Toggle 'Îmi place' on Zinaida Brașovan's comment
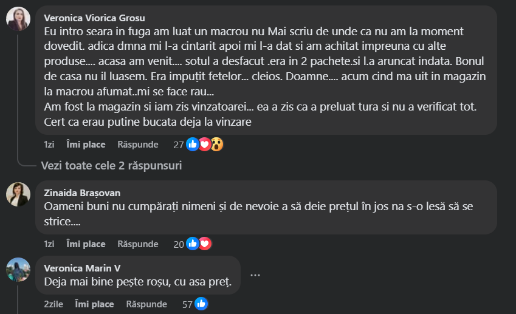The image size is (516, 314). (86, 244)
